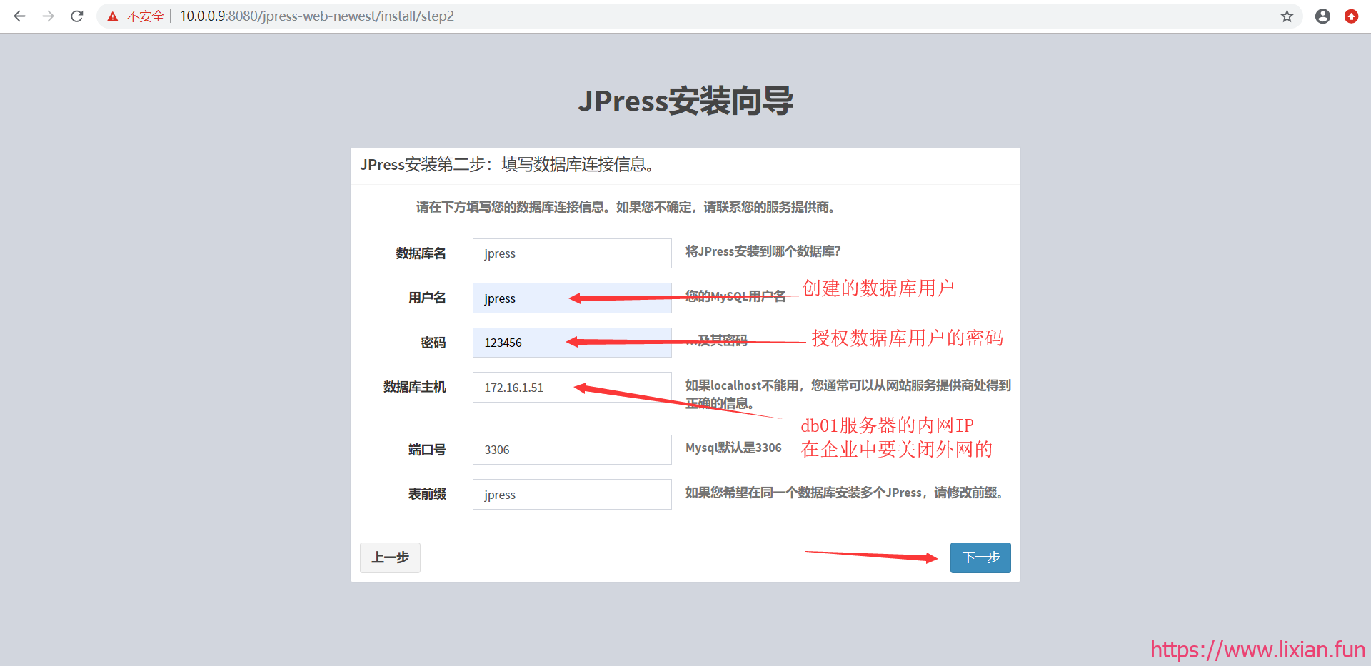The height and width of the screenshot is (666, 1371).
Task: Go to previous step with 上一步
Action: (390, 557)
